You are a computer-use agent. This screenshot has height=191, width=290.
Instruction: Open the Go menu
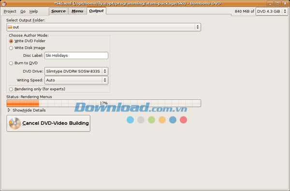click(x=23, y=12)
